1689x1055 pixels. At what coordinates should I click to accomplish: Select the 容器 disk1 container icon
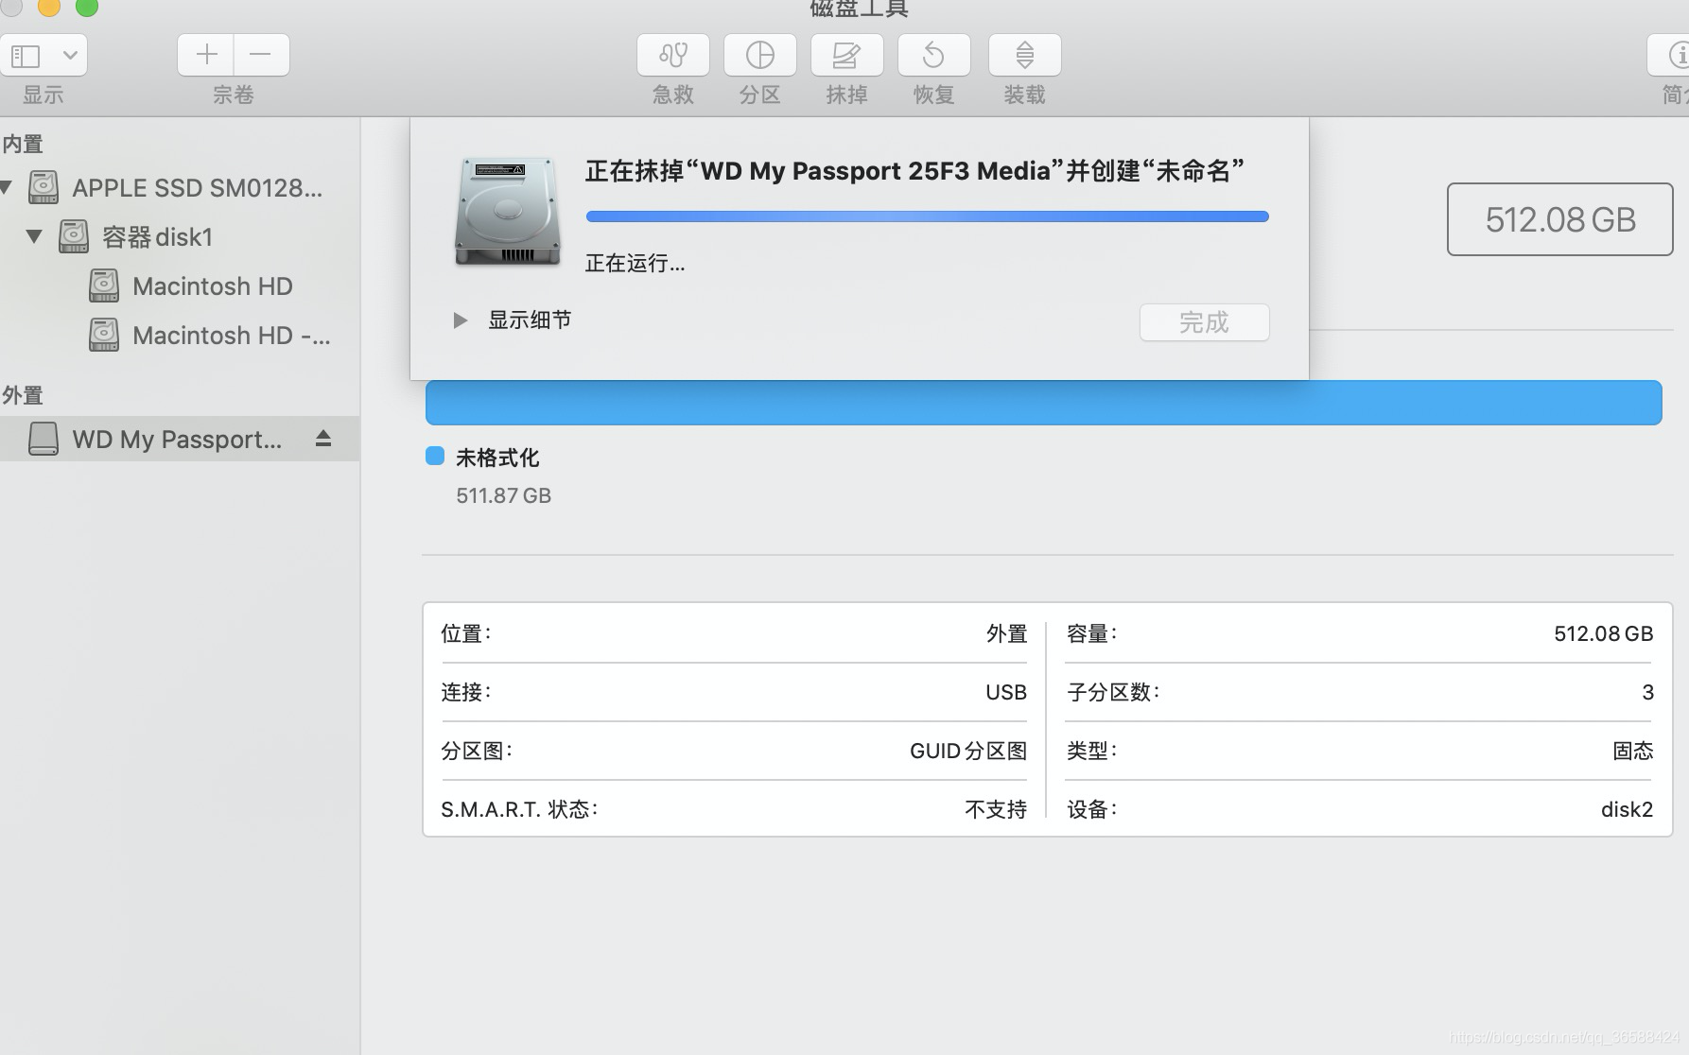[x=74, y=236]
